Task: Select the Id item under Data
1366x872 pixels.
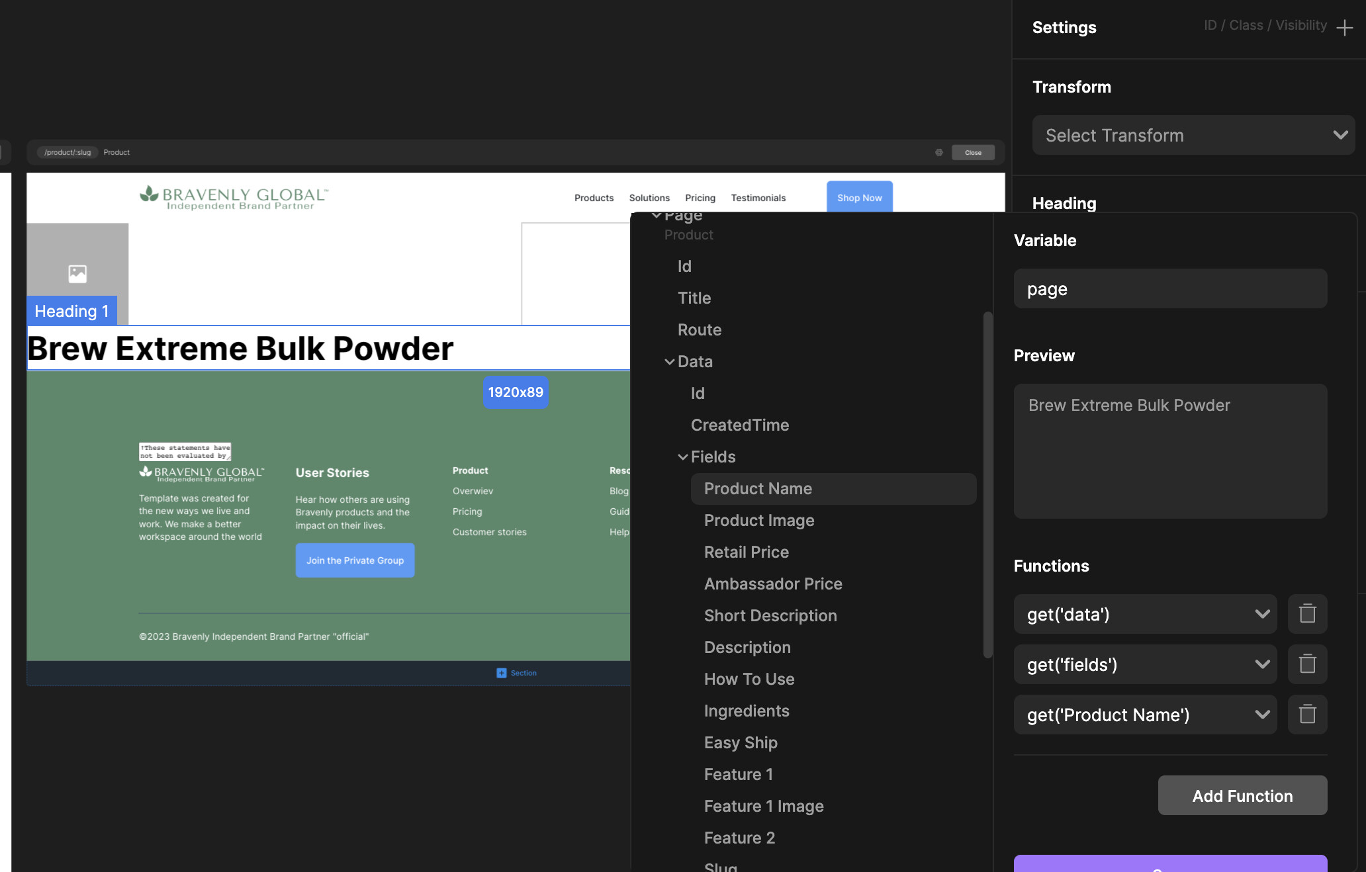Action: 698,394
